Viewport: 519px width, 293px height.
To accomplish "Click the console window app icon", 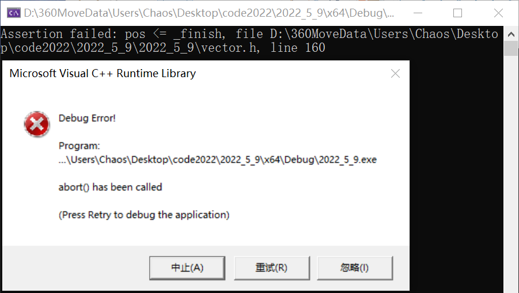I will tap(14, 13).
